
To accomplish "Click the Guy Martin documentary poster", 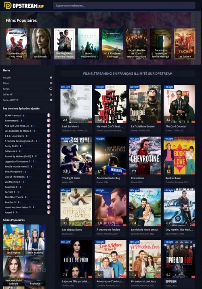I will [x=179, y=207].
